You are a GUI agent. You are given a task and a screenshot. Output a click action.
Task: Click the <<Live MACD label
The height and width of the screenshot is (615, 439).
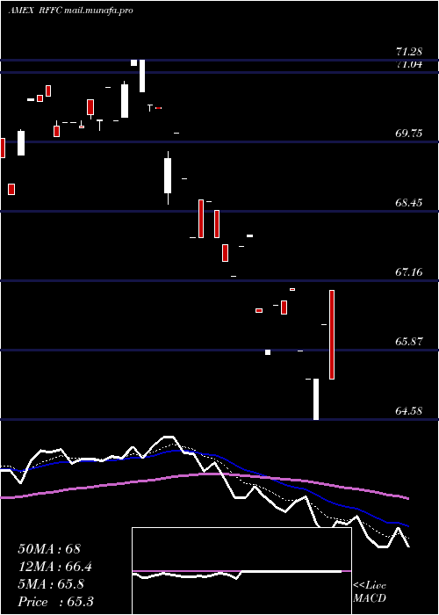pos(370,592)
